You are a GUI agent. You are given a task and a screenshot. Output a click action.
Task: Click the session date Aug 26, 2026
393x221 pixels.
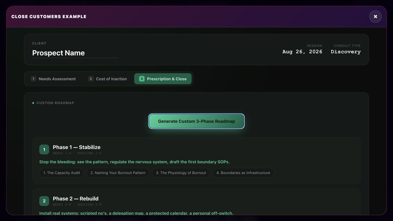coord(302,52)
